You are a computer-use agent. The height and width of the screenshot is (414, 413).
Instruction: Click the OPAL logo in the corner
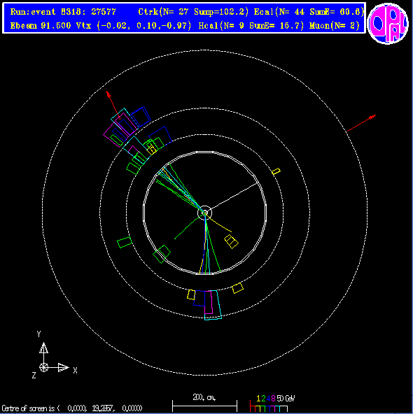point(388,23)
